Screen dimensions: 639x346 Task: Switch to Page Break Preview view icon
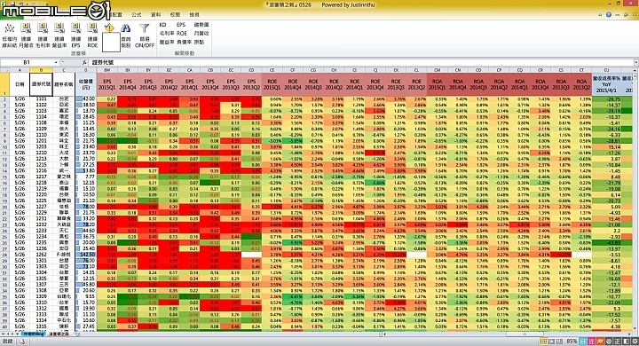coord(559,342)
